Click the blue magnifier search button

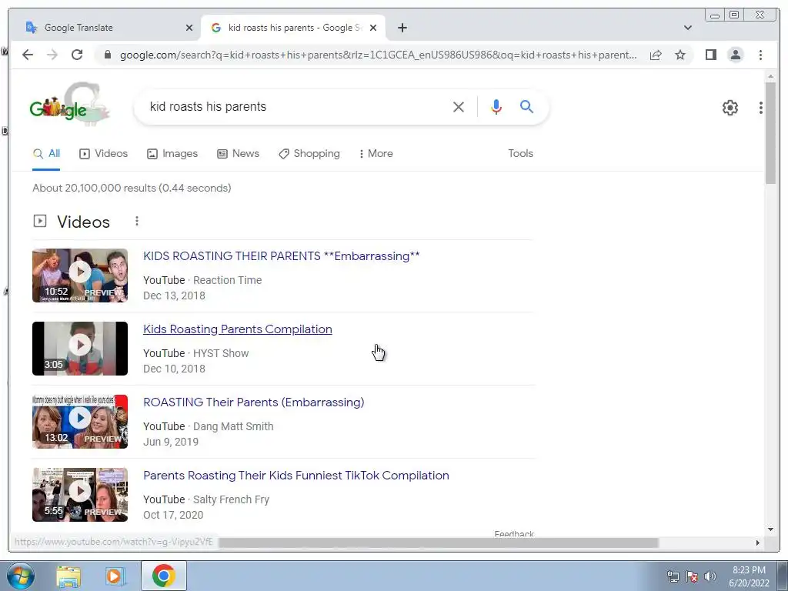(526, 106)
